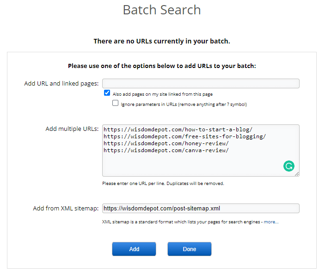This screenshot has width=319, height=271.
Task: Click the 'Add from XML sitemap:' label
Action: coord(66,208)
